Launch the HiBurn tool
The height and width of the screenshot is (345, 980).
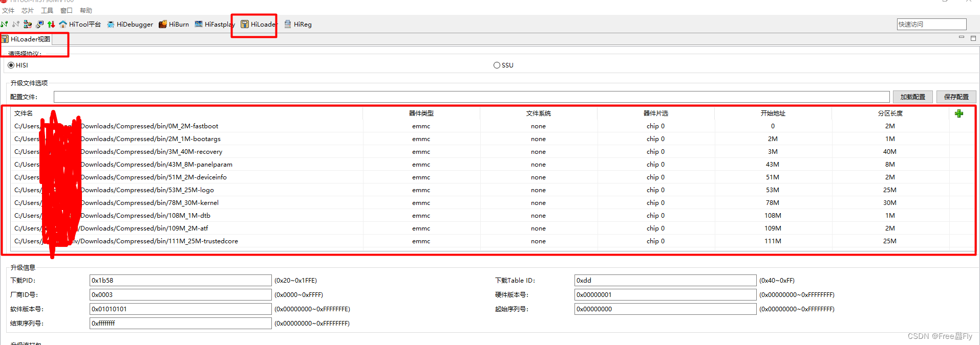click(174, 24)
